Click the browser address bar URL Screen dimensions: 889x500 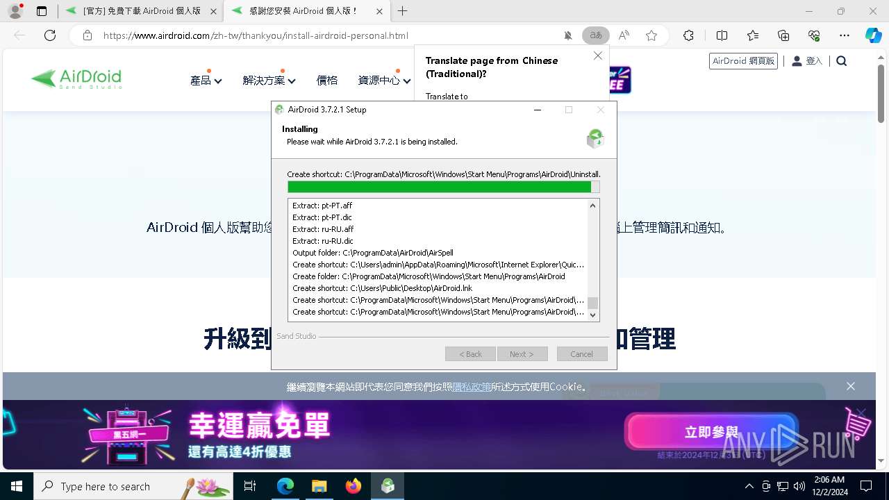256,35
